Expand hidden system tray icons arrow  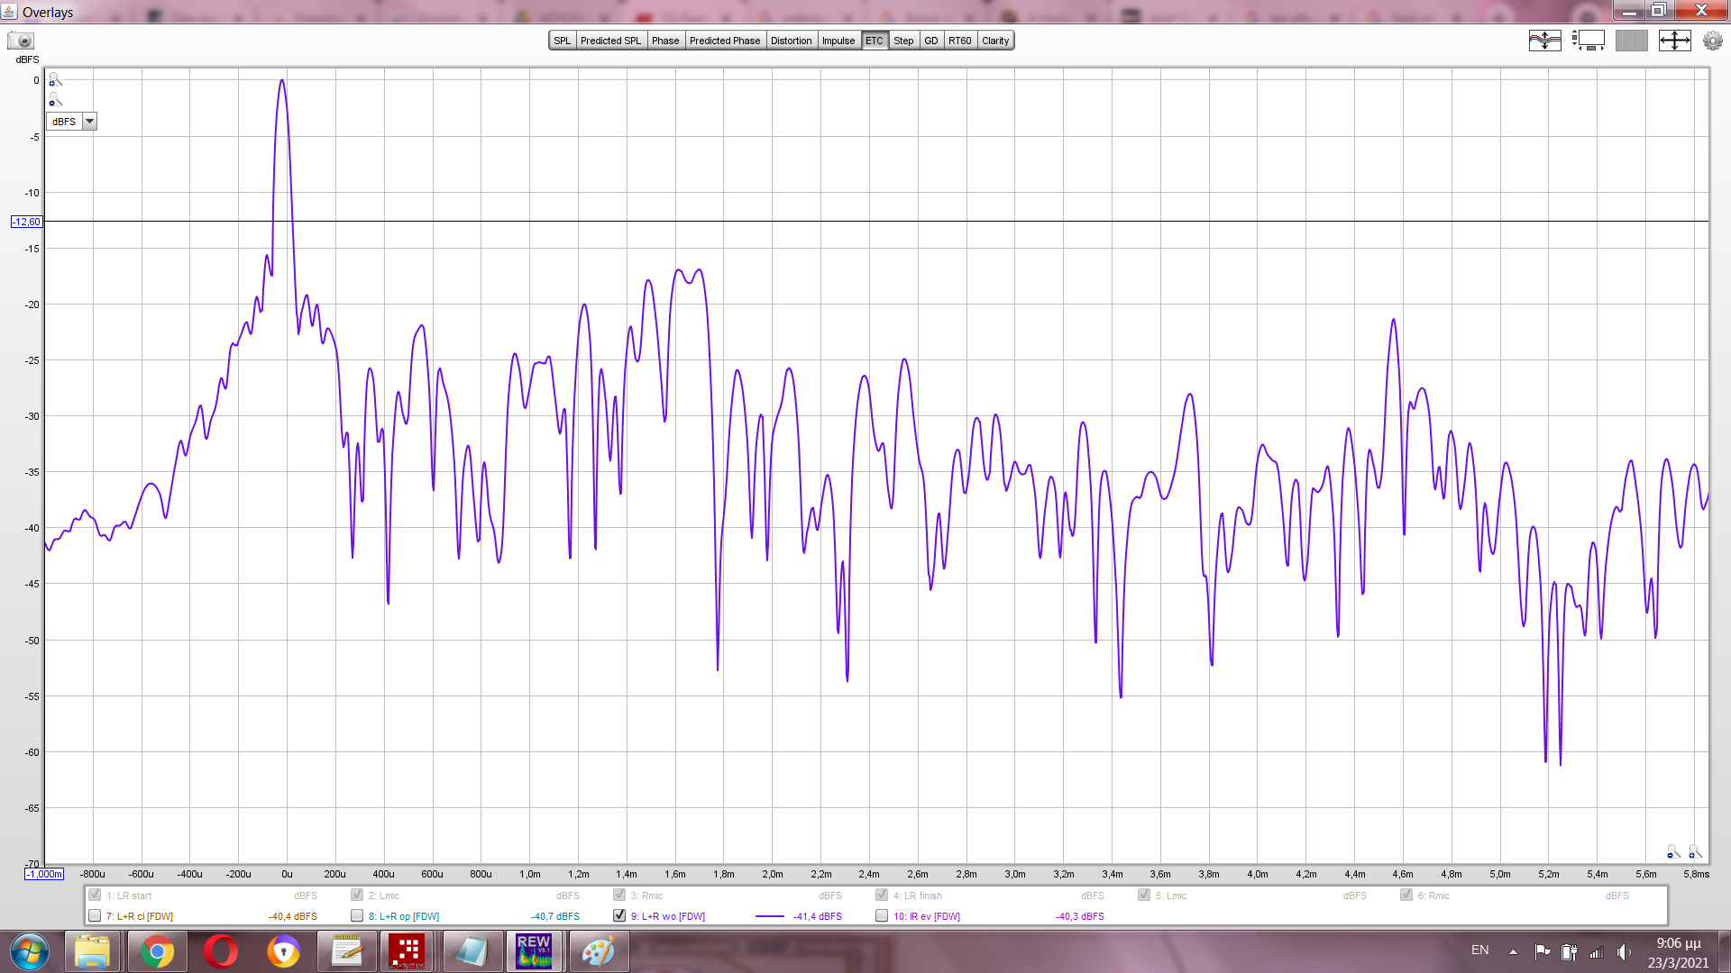click(x=1513, y=951)
